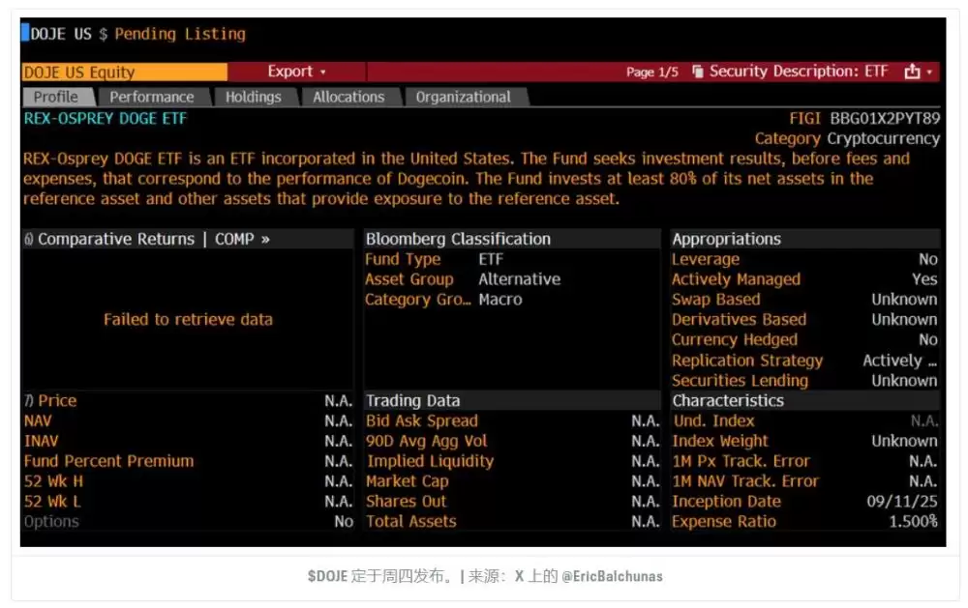Click the X source link in caption
The image size is (968, 608).
tap(521, 576)
